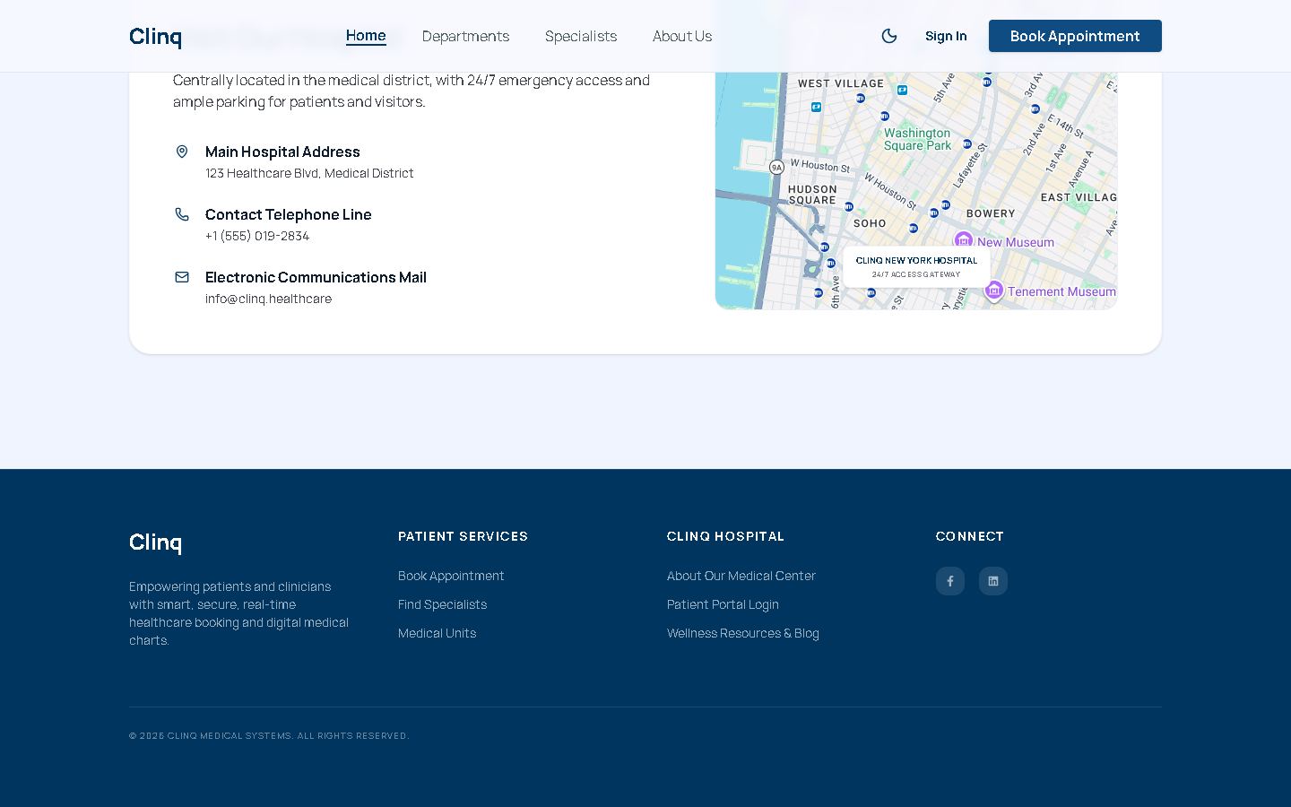Click the Clinq Hospital footer heading
This screenshot has width=1291, height=807.
[726, 536]
